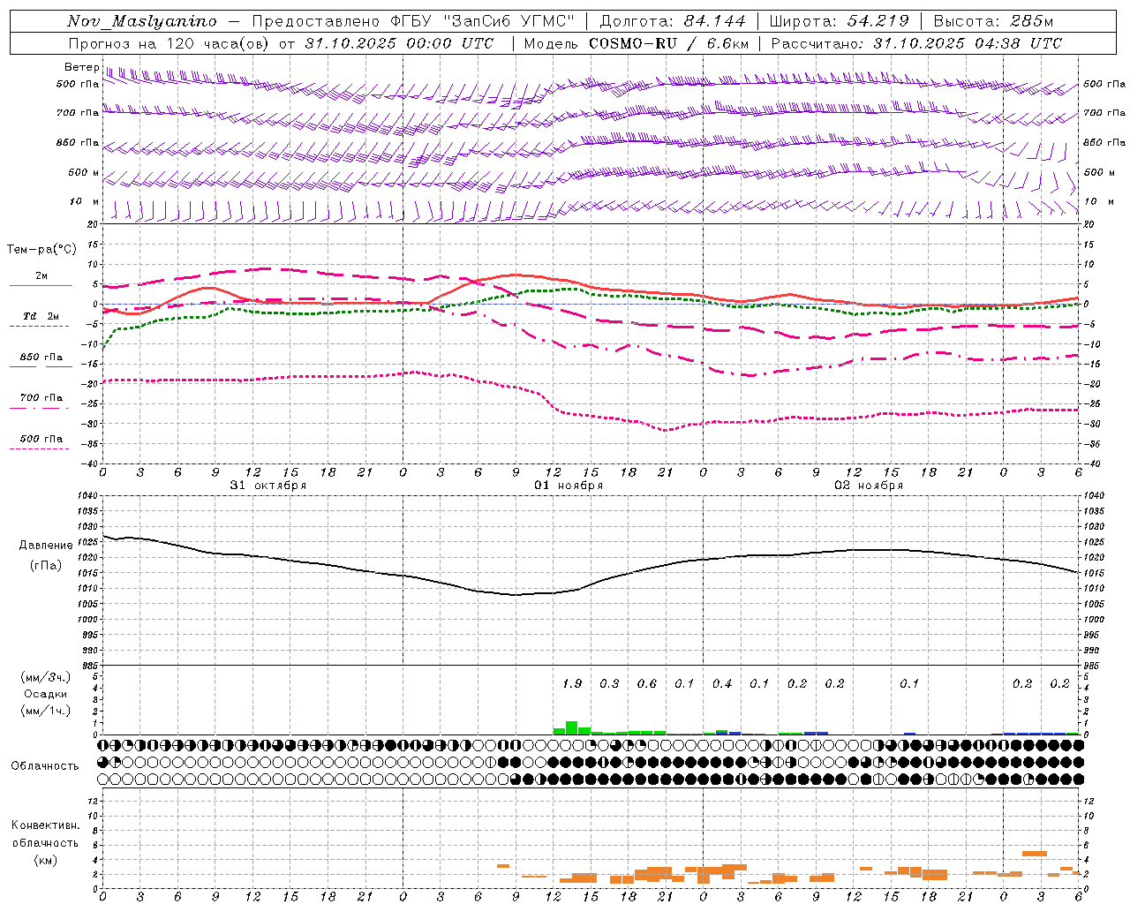This screenshot has height=904, width=1130.
Task: Click the precipitation value "0.4"
Action: click(722, 684)
